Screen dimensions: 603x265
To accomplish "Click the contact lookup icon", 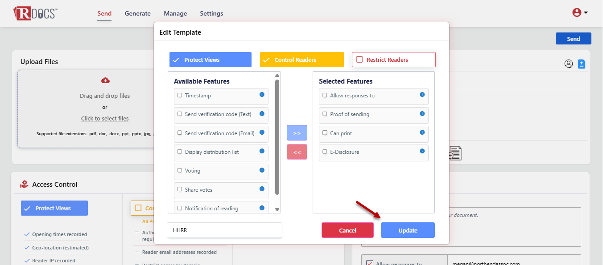I will point(569,64).
